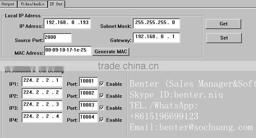
Task: Click the 'IP Adress:' label
Action: click(31, 26)
